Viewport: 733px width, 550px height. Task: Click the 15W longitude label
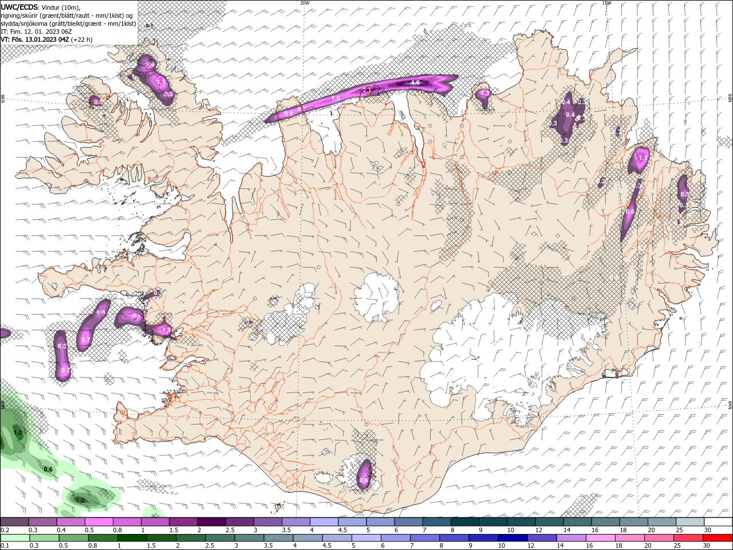point(606,3)
